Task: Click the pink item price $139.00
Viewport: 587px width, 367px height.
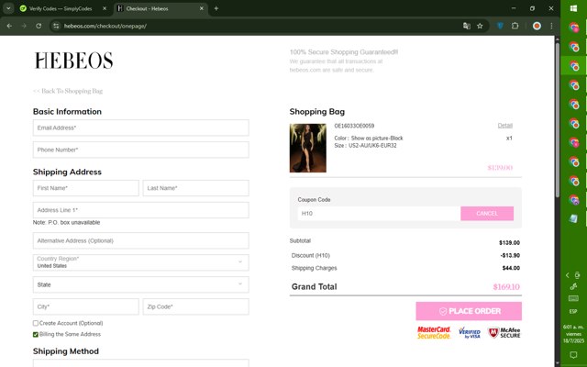Action: tap(500, 168)
